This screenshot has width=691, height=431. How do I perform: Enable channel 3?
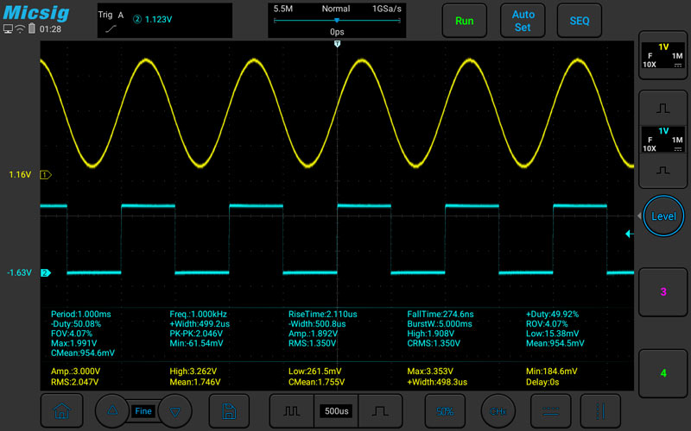tap(662, 291)
